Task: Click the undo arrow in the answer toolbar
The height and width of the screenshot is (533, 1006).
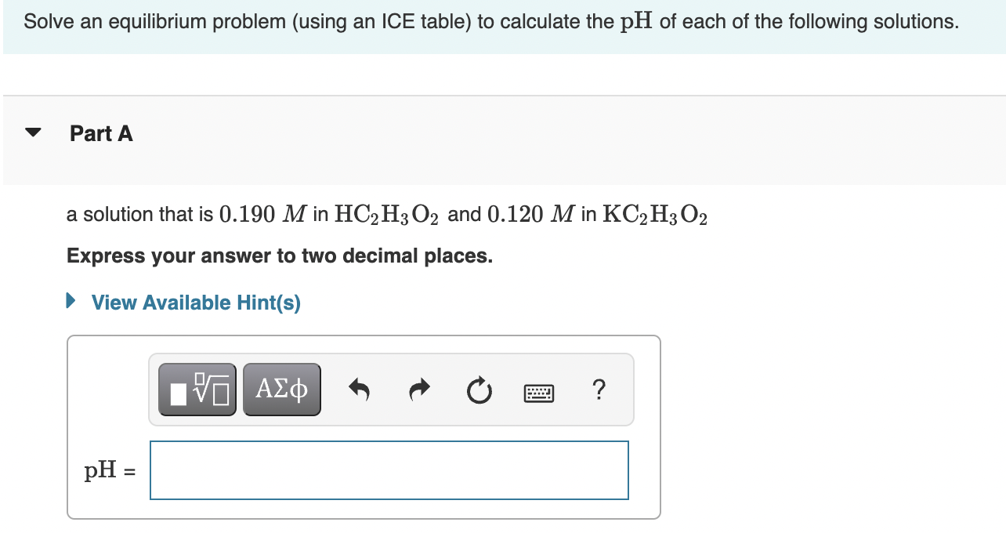Action: [x=359, y=389]
